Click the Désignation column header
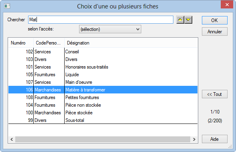 pos(131,43)
